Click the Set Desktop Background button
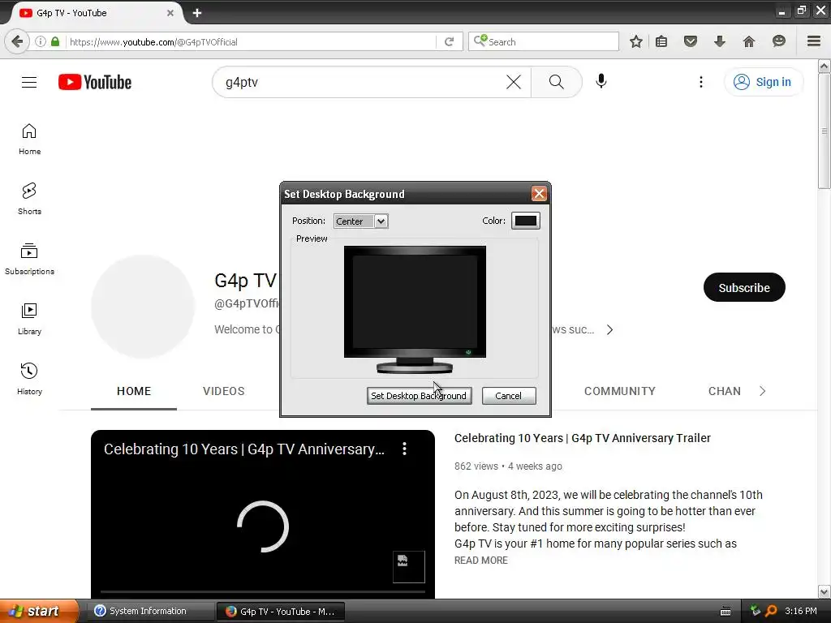Screen dimensions: 831x623 (419, 396)
